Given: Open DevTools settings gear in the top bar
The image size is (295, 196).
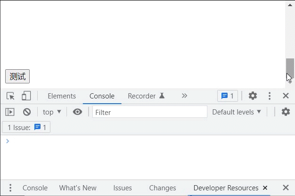Looking at the screenshot, I should tap(253, 96).
